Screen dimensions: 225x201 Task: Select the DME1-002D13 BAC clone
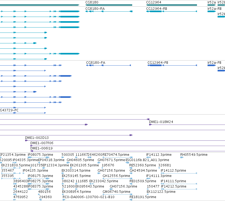click(x=125, y=140)
